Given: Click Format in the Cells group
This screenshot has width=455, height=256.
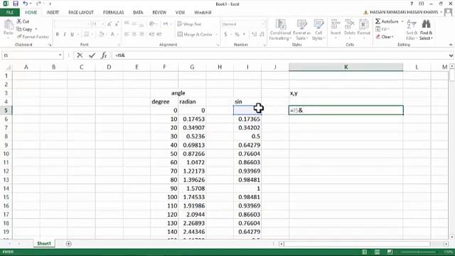Looking at the screenshot, I should tap(363, 28).
